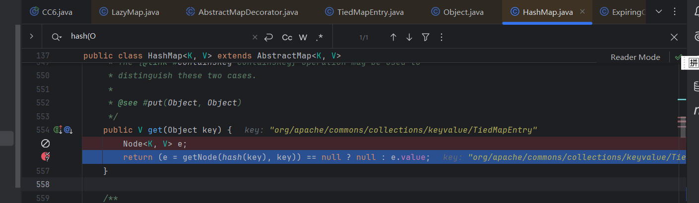Image resolution: width=699 pixels, height=203 pixels.
Task: Toggle the disabled breakpoint on Node line
Action: tap(45, 144)
